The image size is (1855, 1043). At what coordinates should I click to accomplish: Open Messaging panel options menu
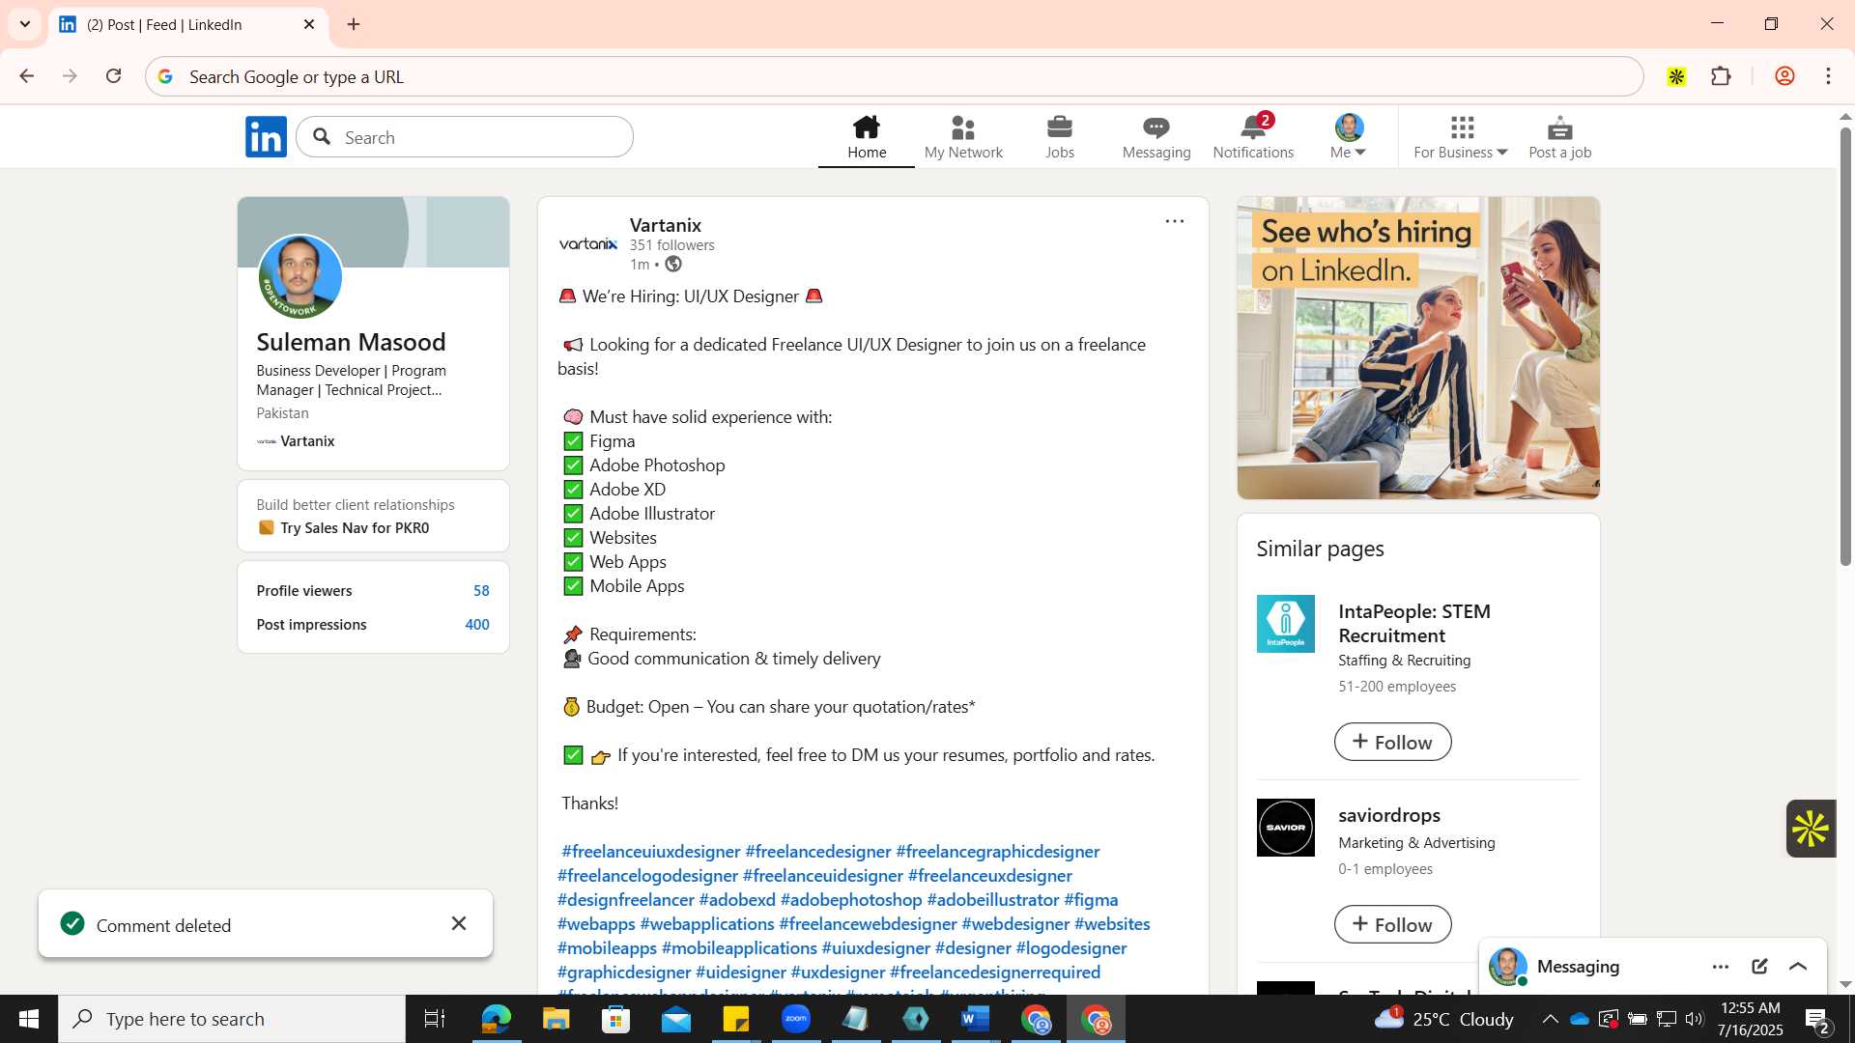pyautogui.click(x=1720, y=967)
